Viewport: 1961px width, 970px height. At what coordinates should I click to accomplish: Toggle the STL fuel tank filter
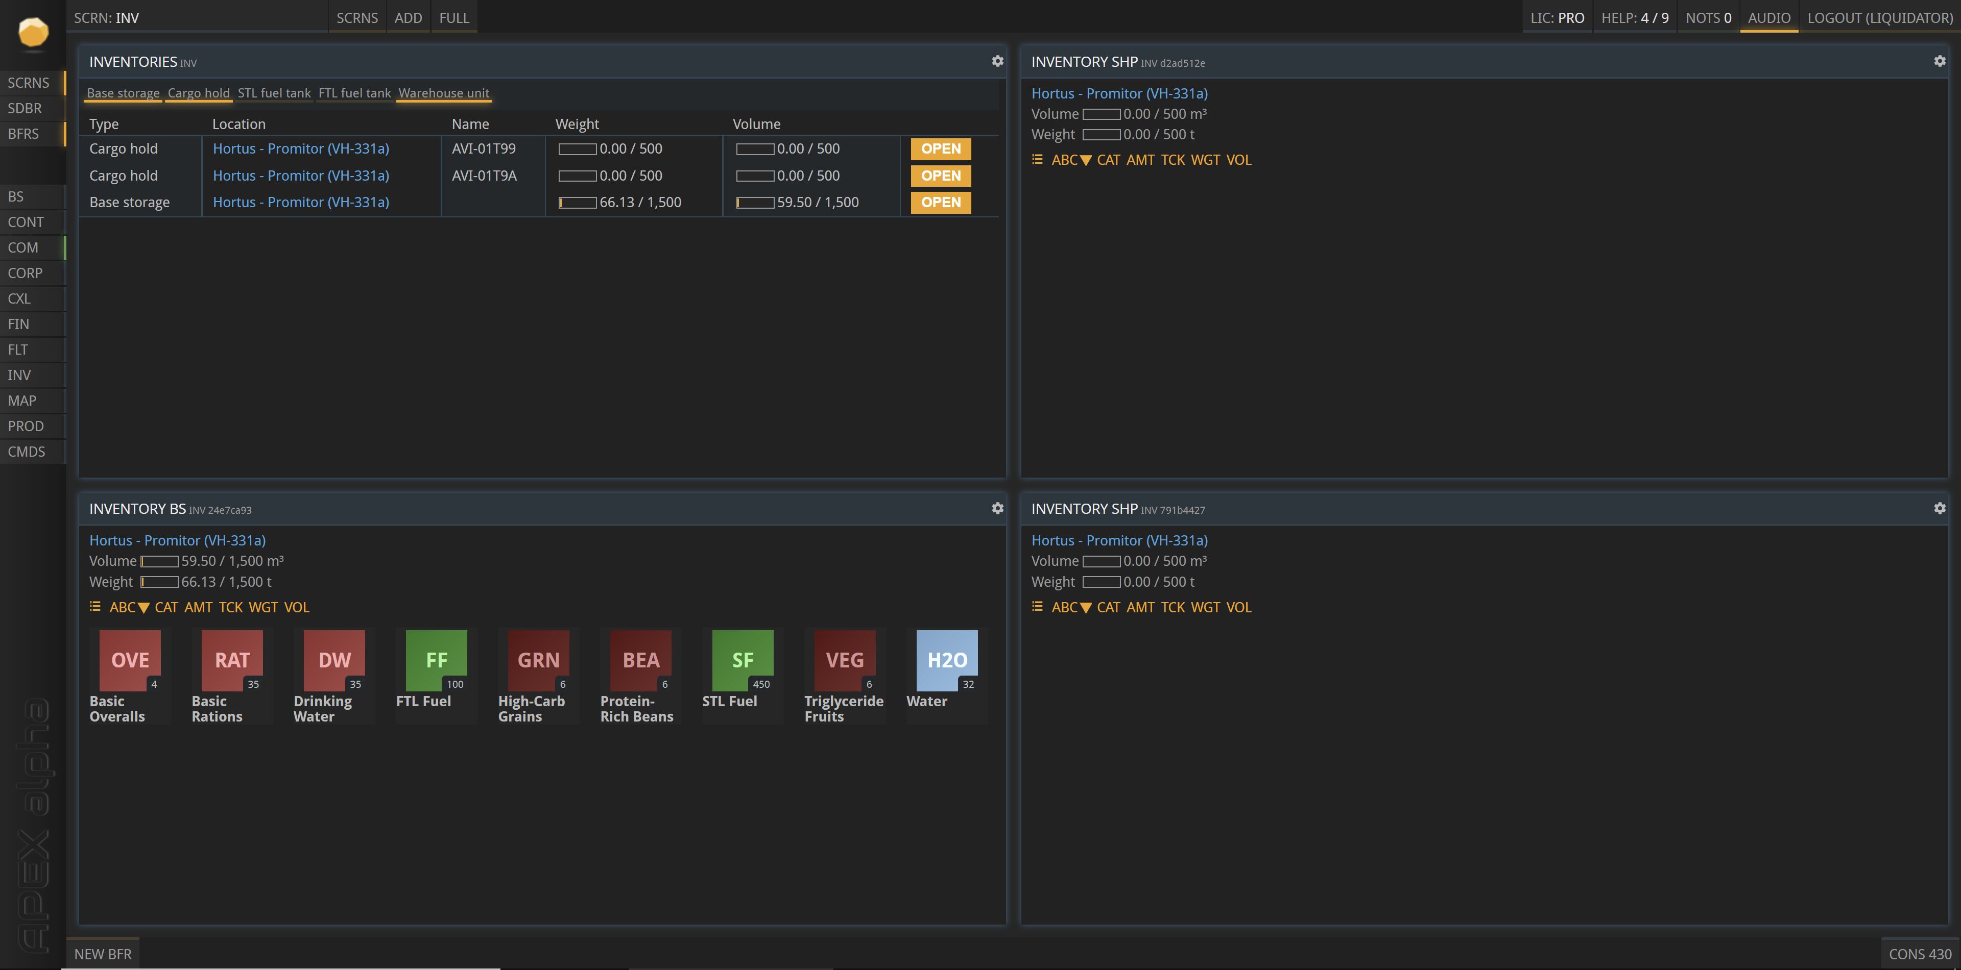tap(274, 93)
